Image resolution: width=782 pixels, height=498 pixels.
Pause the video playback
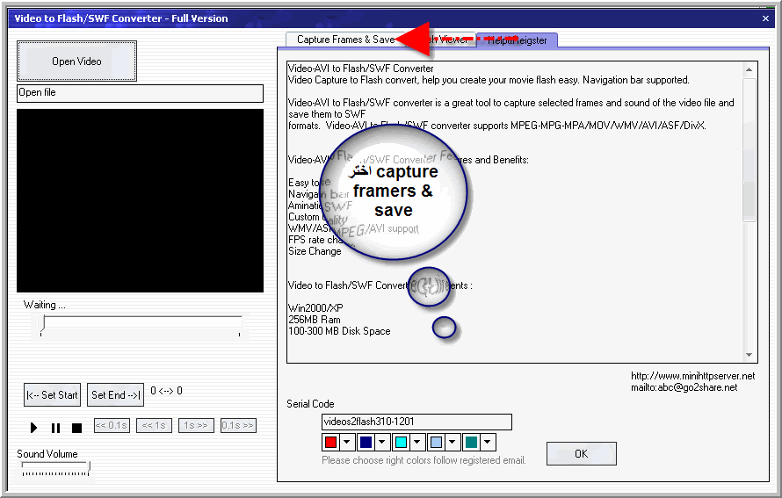[55, 428]
